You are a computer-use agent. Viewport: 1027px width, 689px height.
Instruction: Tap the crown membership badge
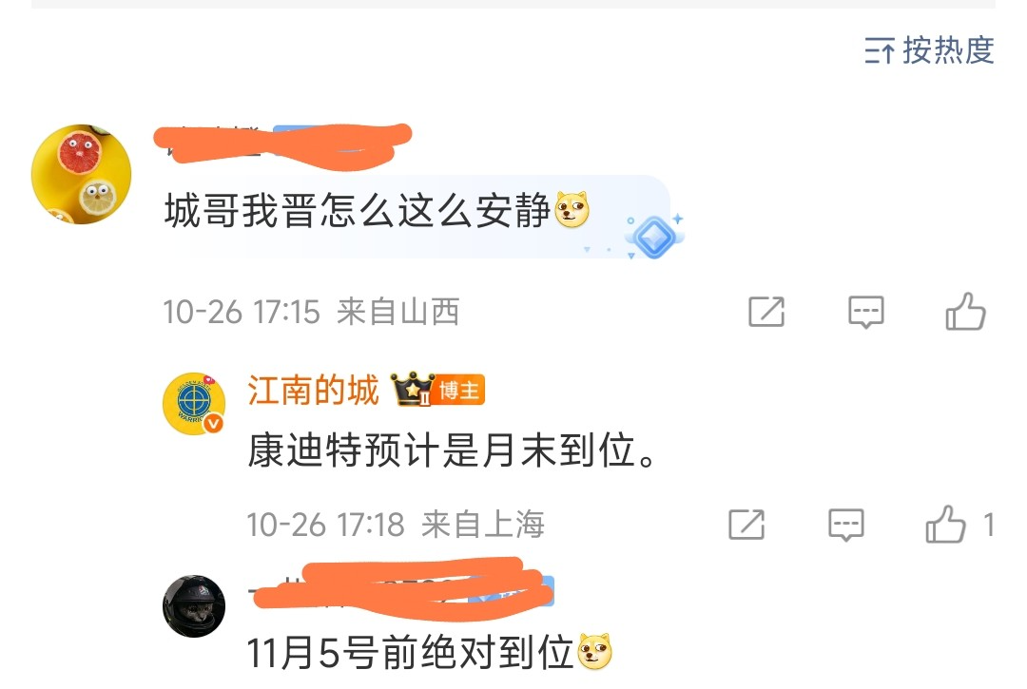click(413, 390)
